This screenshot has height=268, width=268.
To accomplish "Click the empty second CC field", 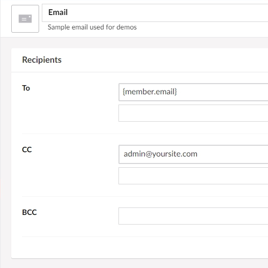I will (193, 176).
